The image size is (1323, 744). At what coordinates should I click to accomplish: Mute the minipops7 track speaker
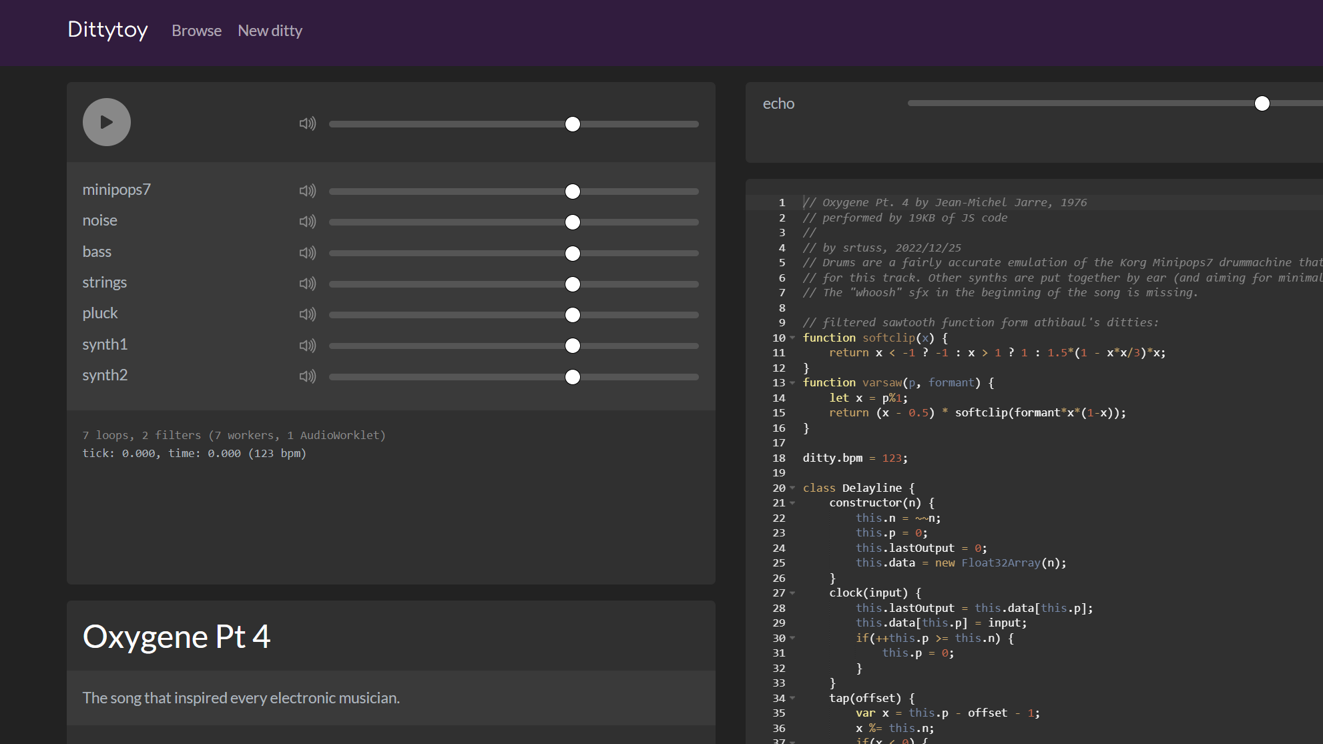click(x=307, y=191)
